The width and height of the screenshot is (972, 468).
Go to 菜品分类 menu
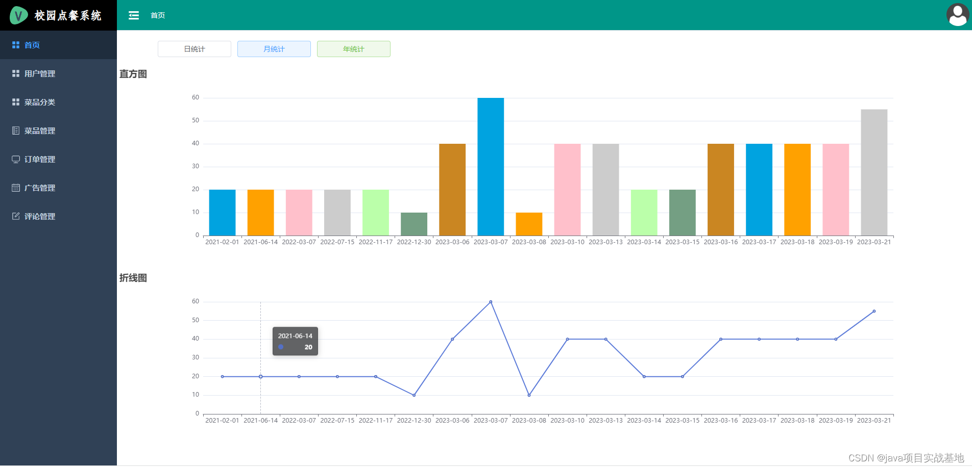58,102
